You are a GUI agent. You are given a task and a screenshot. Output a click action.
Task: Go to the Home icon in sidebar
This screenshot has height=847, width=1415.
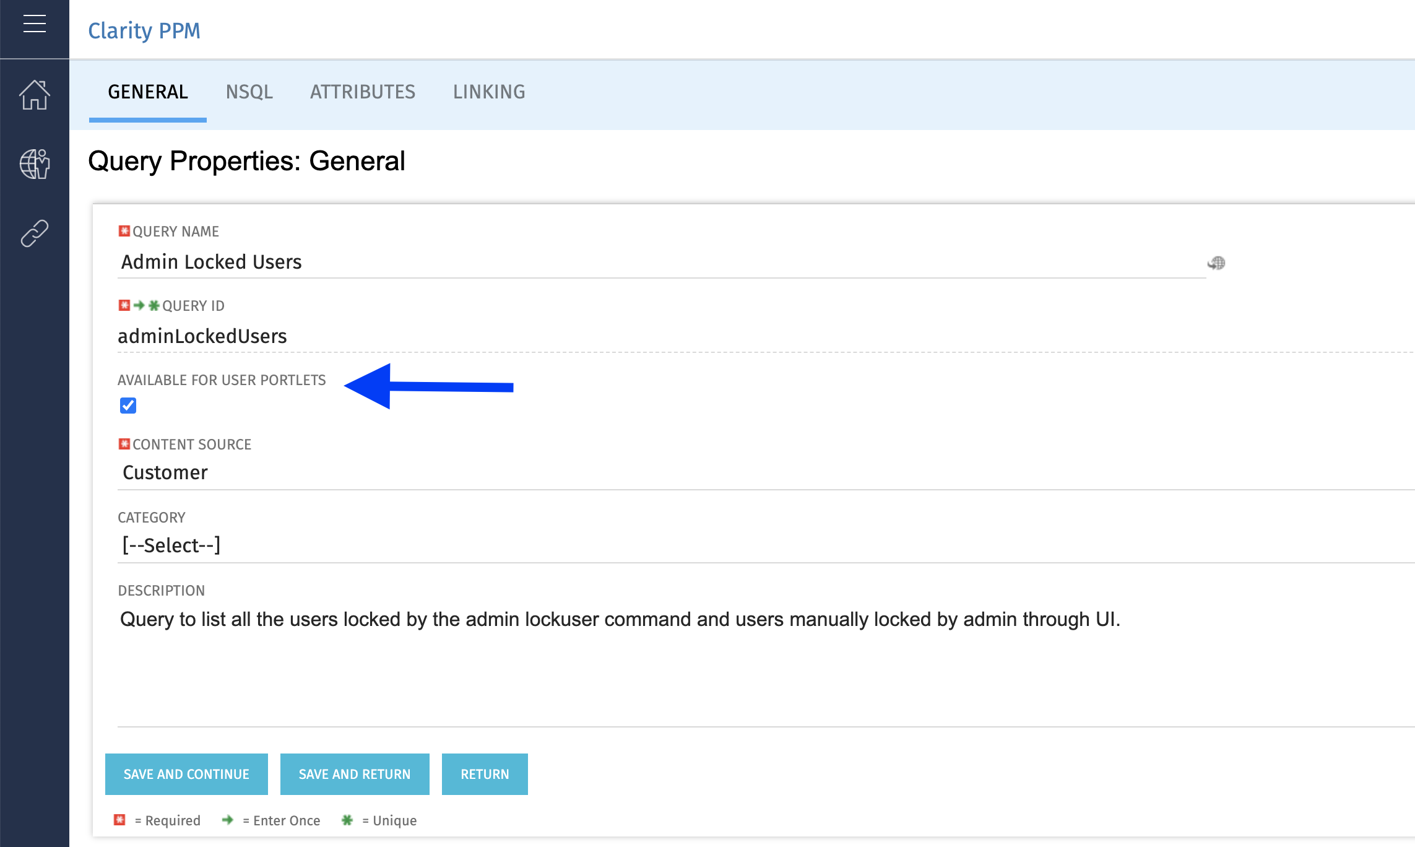35,95
